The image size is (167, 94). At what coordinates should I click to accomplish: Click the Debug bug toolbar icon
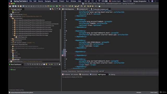point(54,6)
